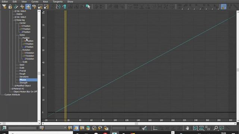Click Zoom Selected Object icon in bottom bar
This screenshot has width=239, height=134.
[4, 128]
